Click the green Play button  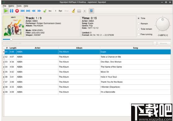(6, 11)
